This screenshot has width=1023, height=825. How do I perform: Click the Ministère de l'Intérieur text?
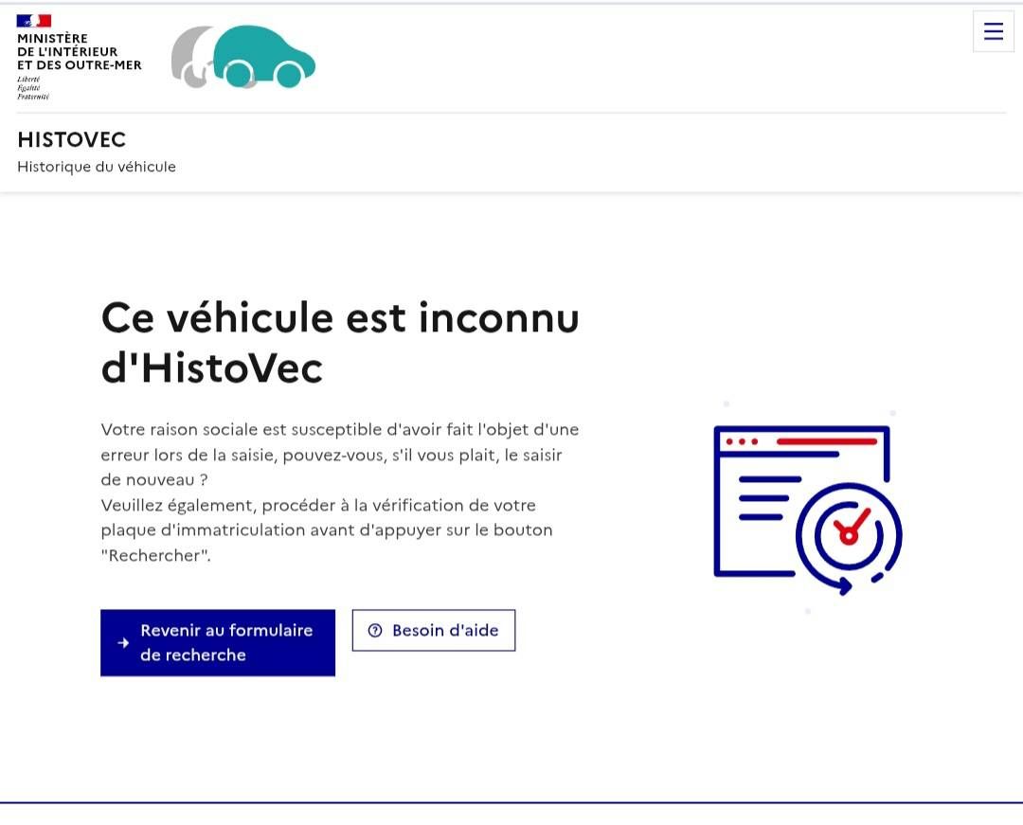[79, 51]
